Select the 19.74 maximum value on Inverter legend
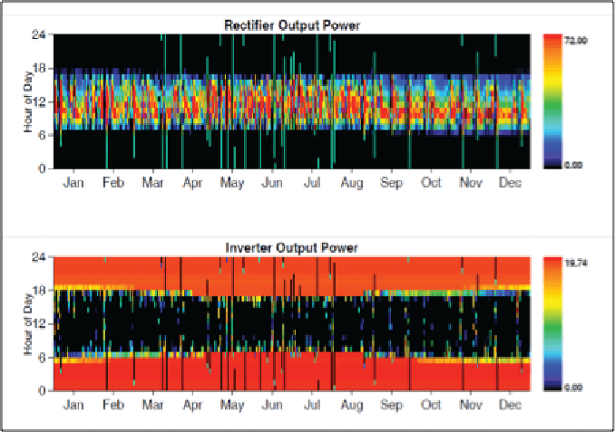The height and width of the screenshot is (432, 615). tap(577, 263)
